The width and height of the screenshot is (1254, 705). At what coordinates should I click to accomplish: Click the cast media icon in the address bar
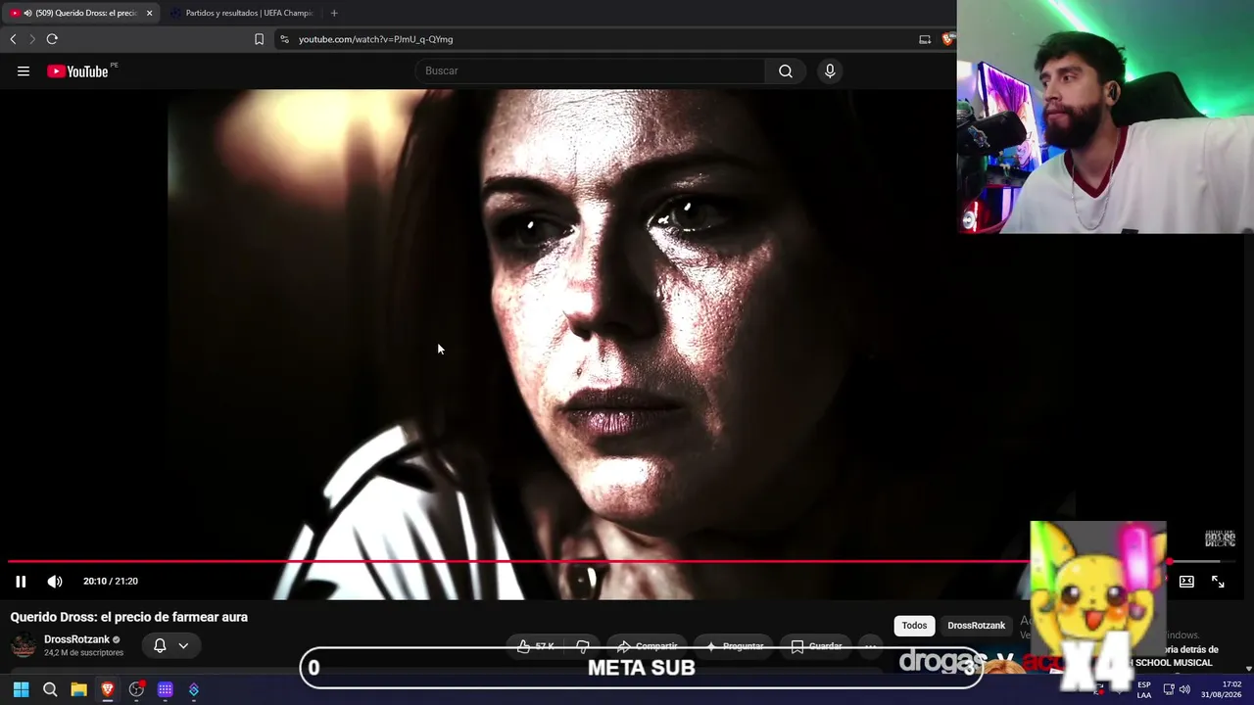click(925, 39)
